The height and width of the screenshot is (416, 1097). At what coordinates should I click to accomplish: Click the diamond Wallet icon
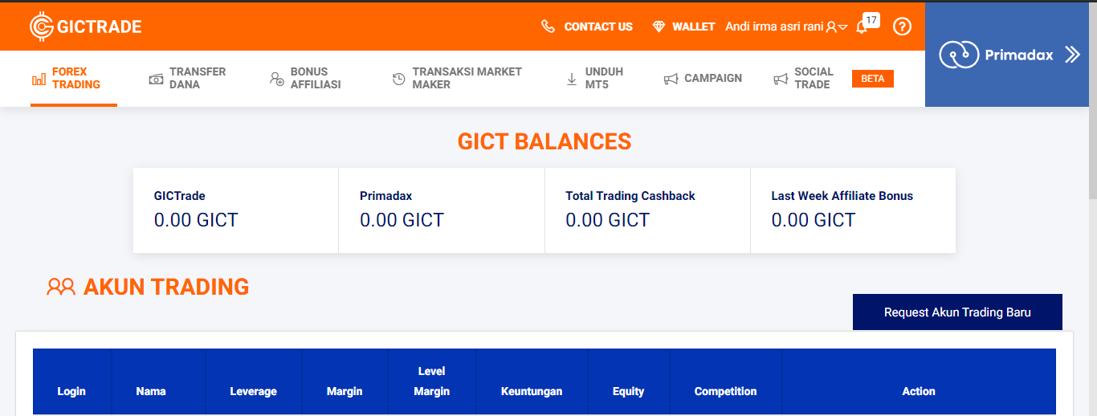(659, 27)
